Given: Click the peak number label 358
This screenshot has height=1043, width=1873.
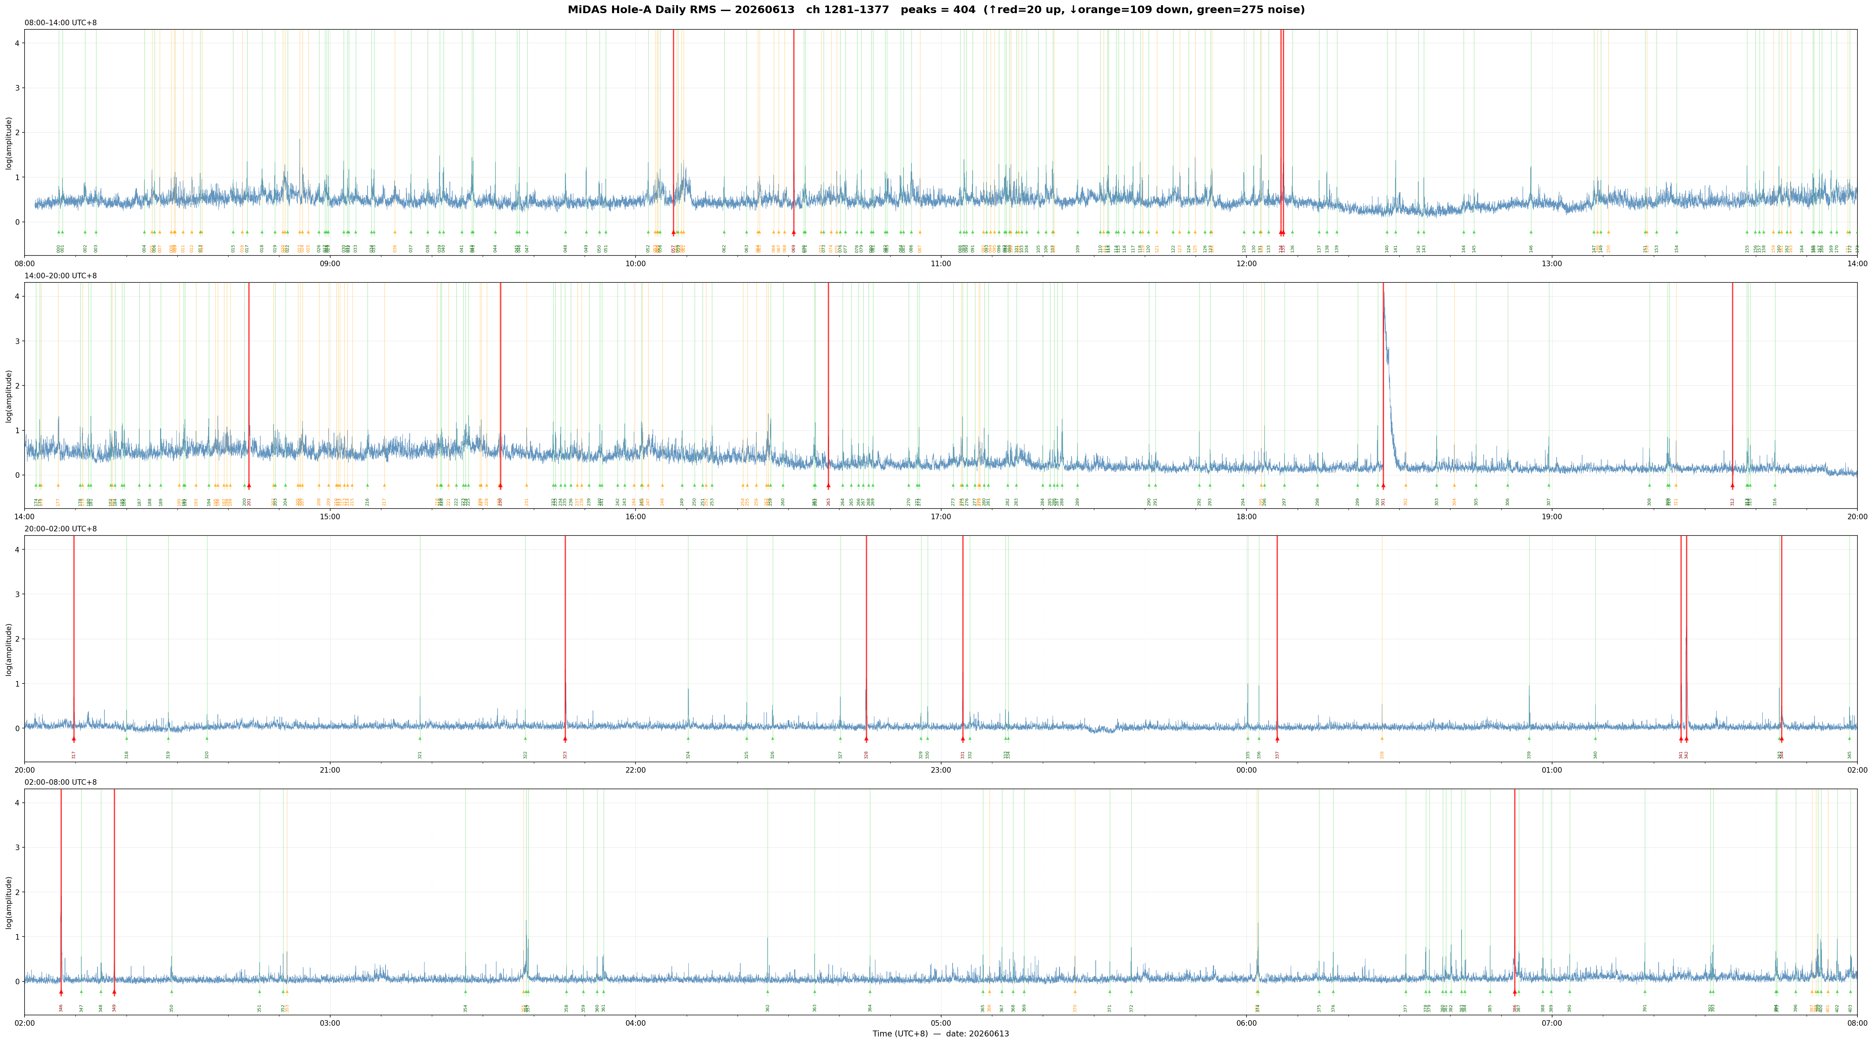Looking at the screenshot, I should click(566, 1008).
